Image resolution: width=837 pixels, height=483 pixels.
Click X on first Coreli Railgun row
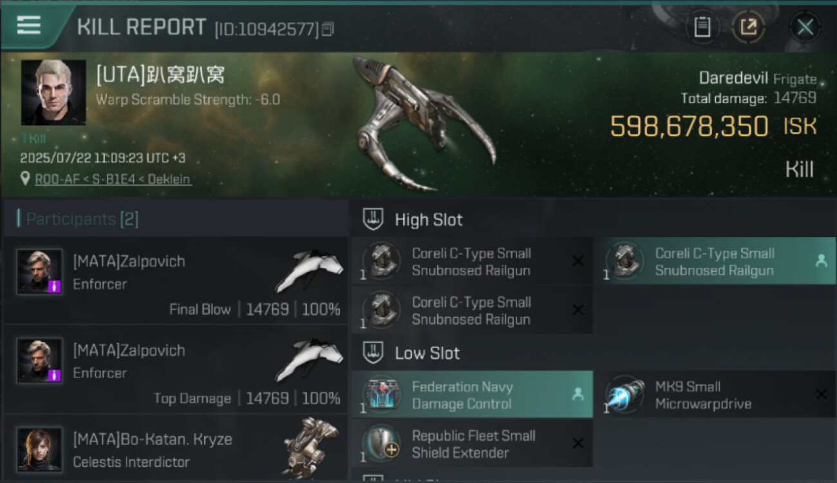pos(578,261)
